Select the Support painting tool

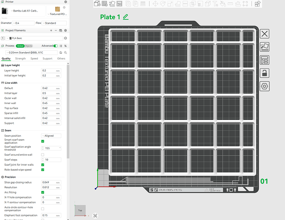tap(200, 4)
